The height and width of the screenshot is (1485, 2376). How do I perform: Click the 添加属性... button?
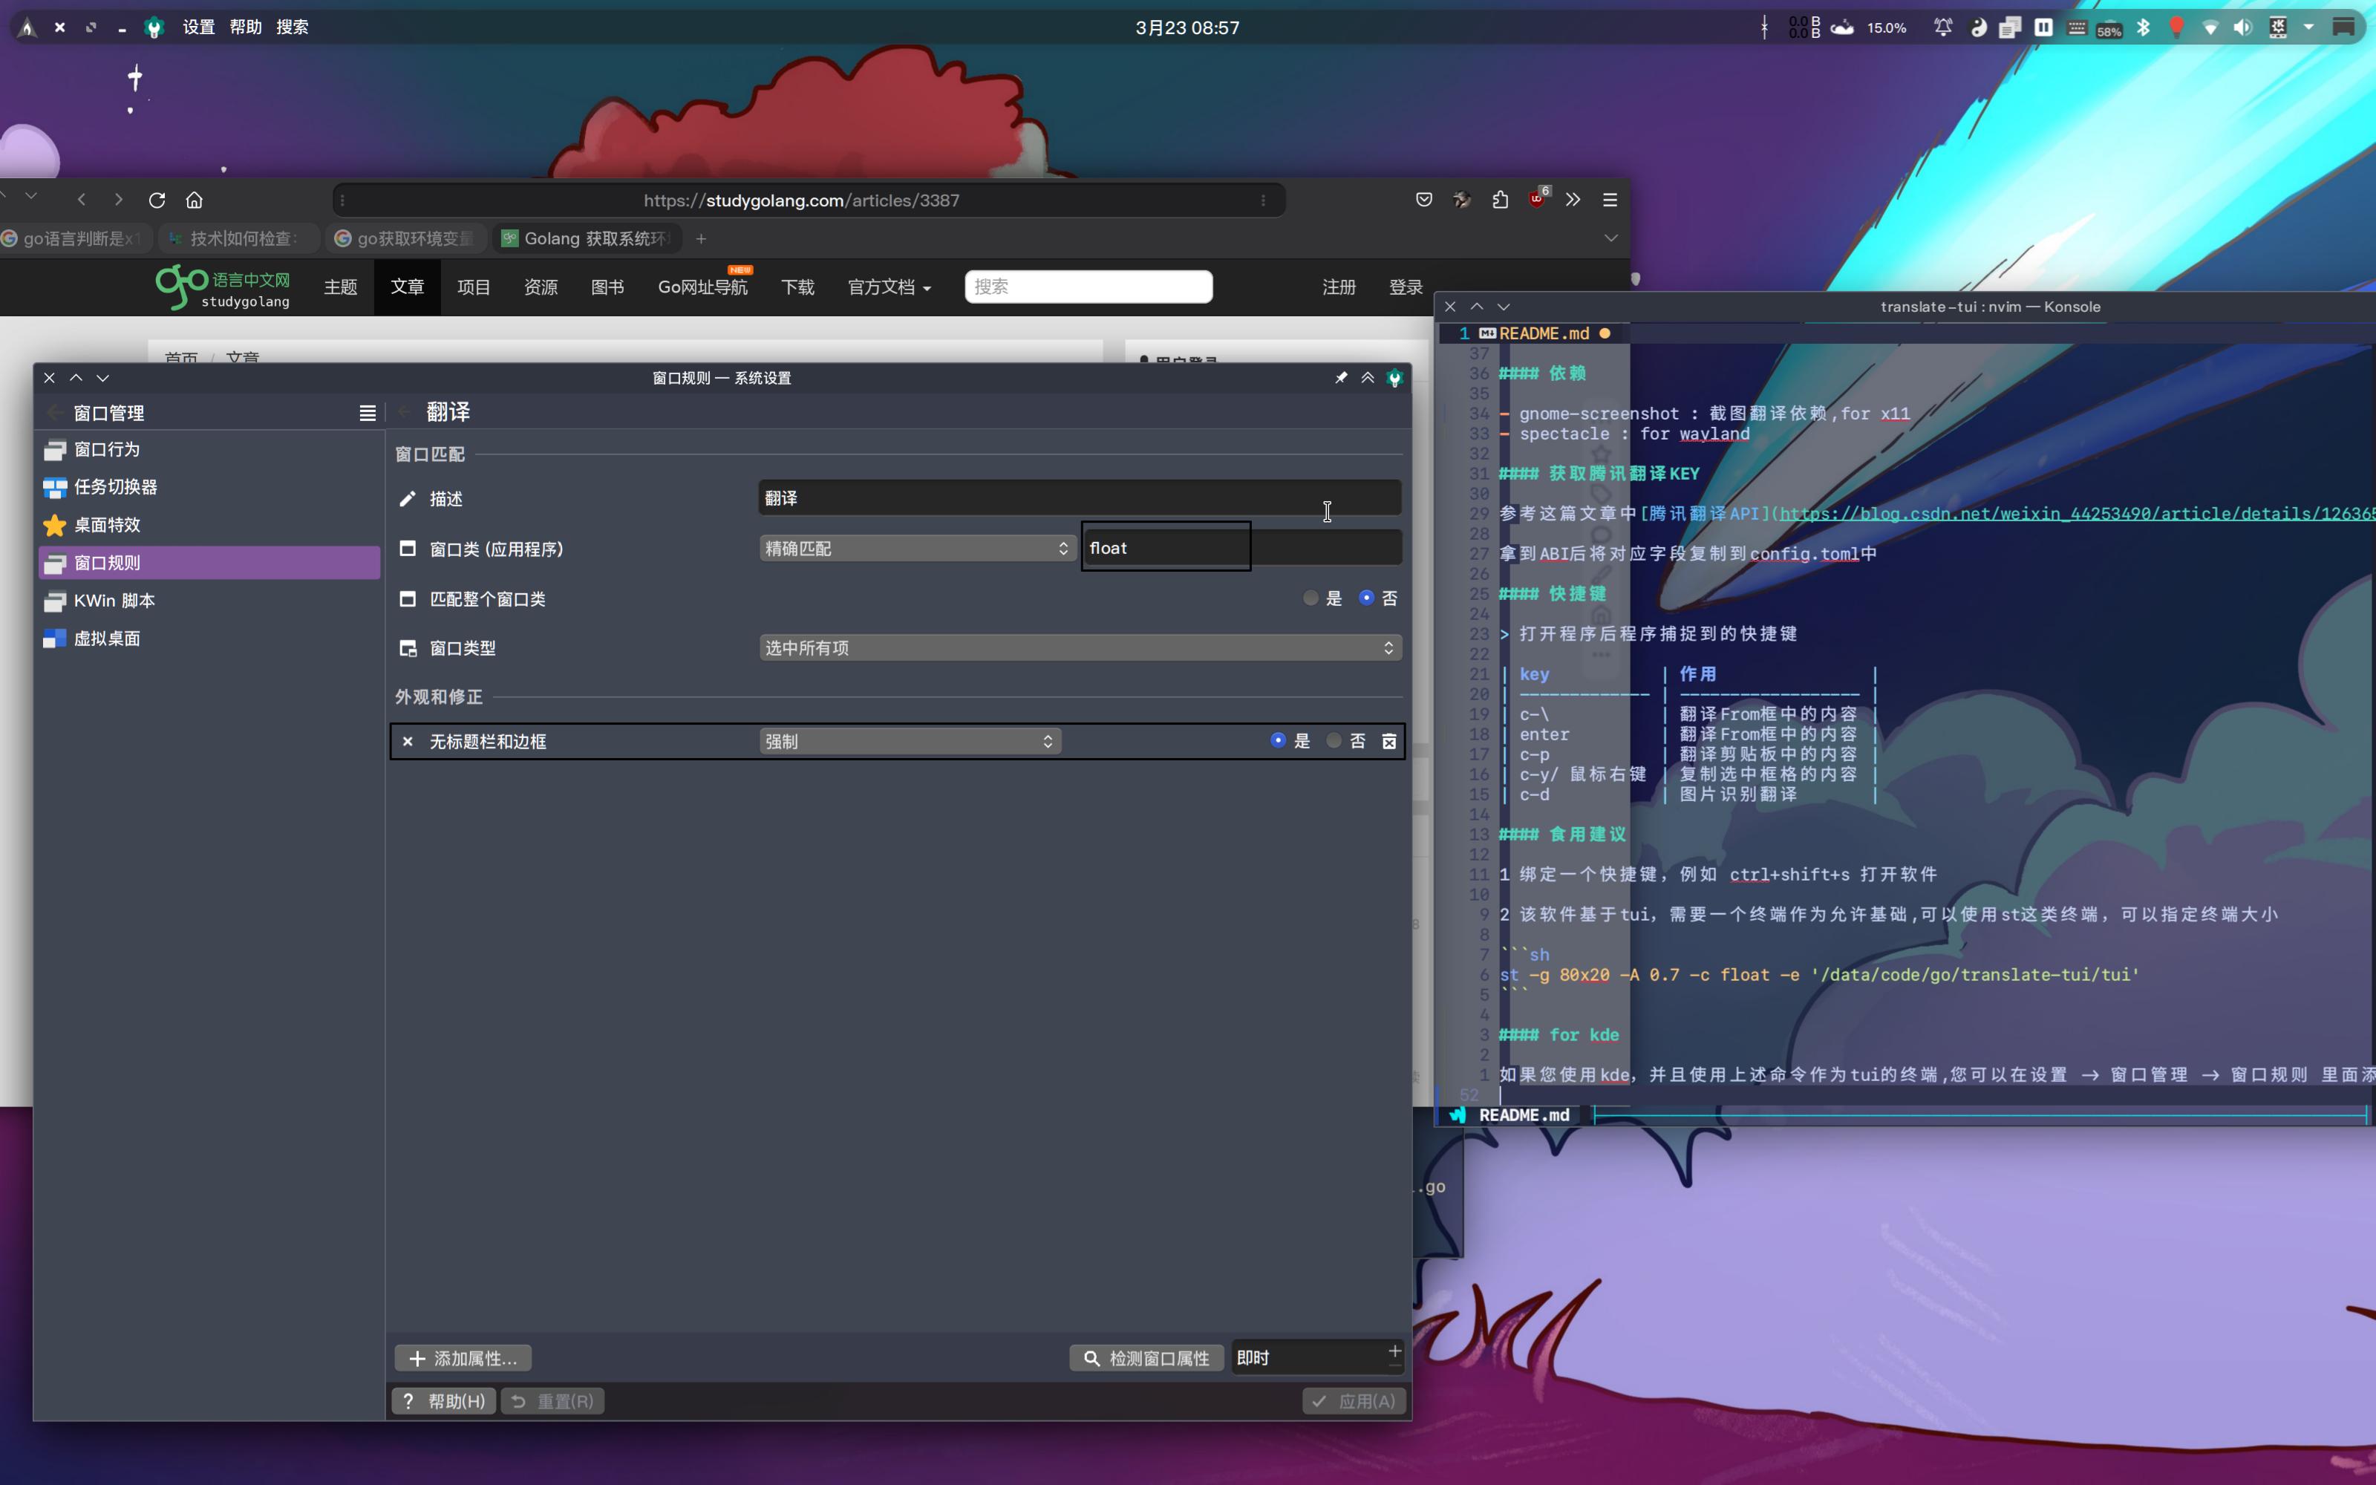(463, 1358)
